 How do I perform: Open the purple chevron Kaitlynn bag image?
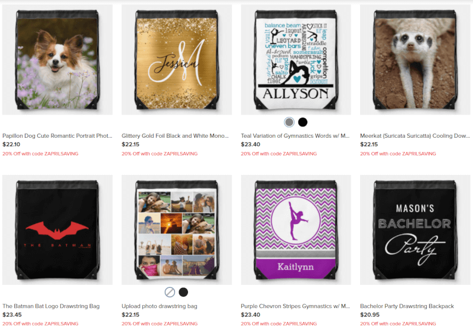(x=296, y=230)
